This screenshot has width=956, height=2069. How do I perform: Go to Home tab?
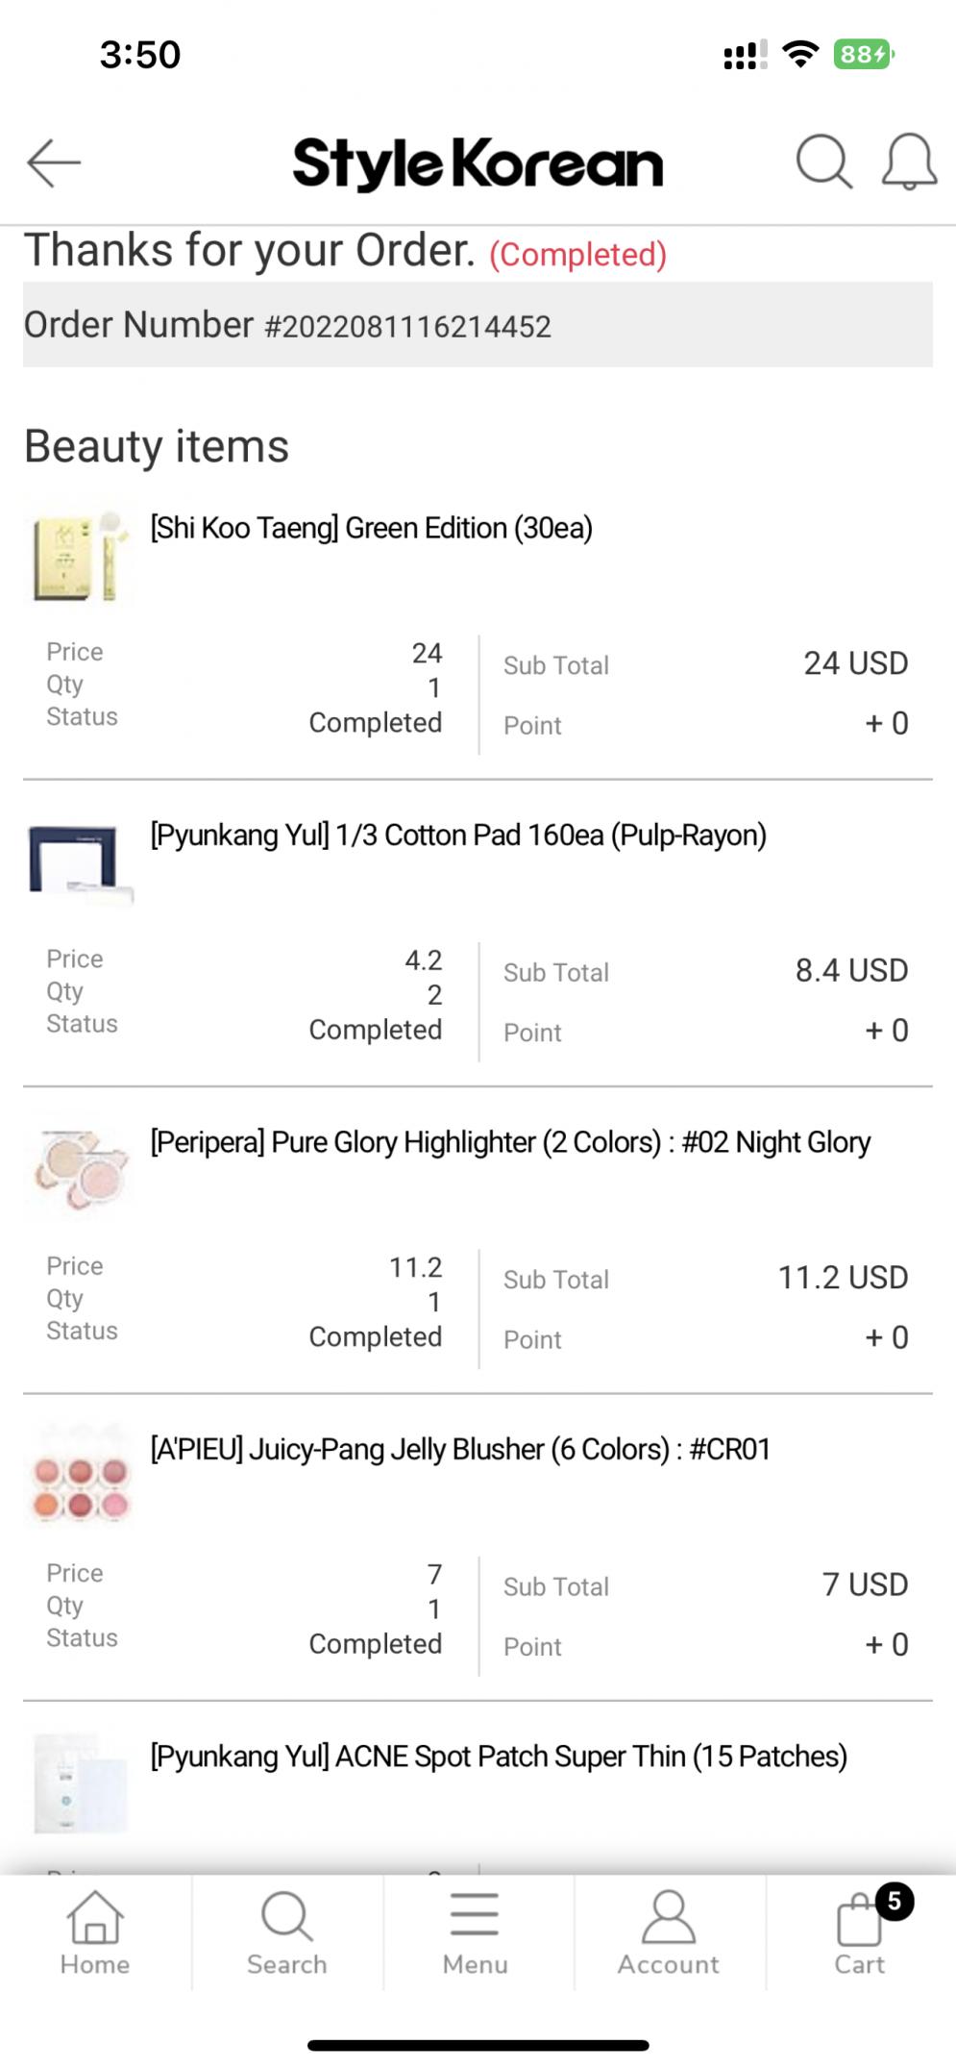pos(95,1933)
